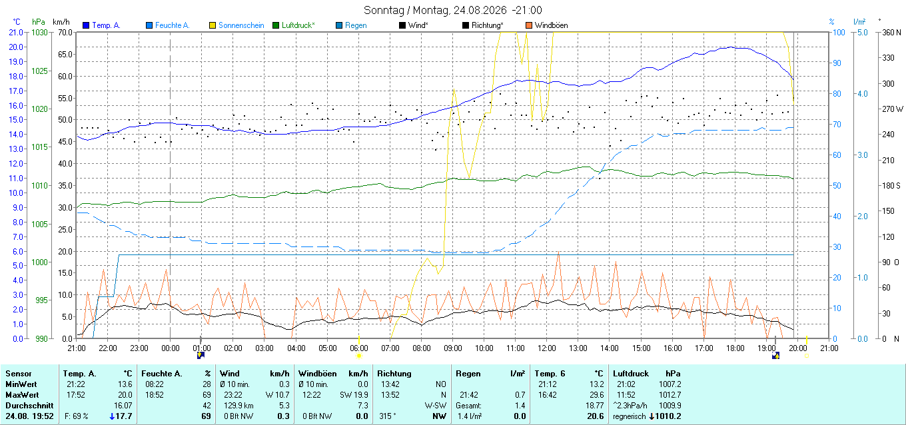Click the black Richtung legend swatch
Image resolution: width=906 pixels, height=425 pixels.
click(466, 25)
